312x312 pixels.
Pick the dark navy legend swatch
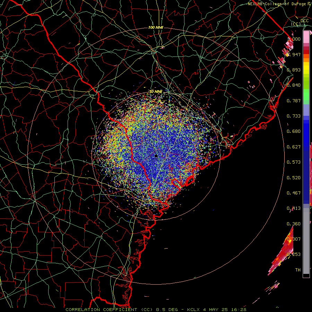click(306, 175)
